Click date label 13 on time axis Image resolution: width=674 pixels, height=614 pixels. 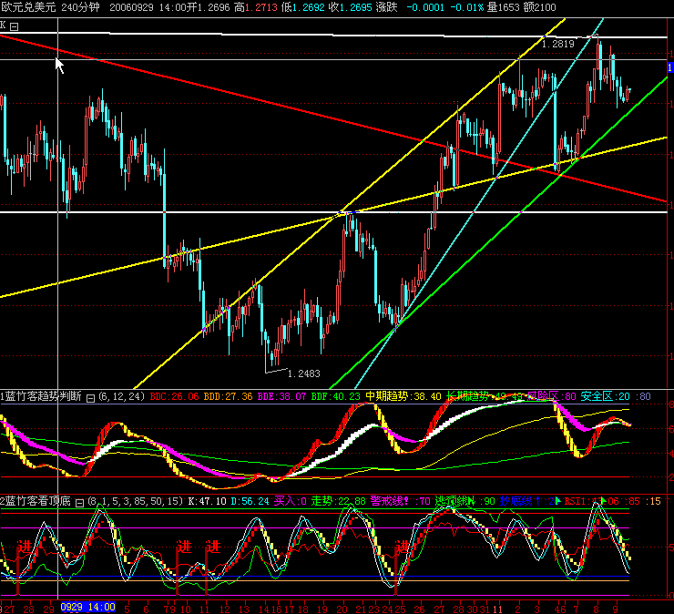(243, 609)
